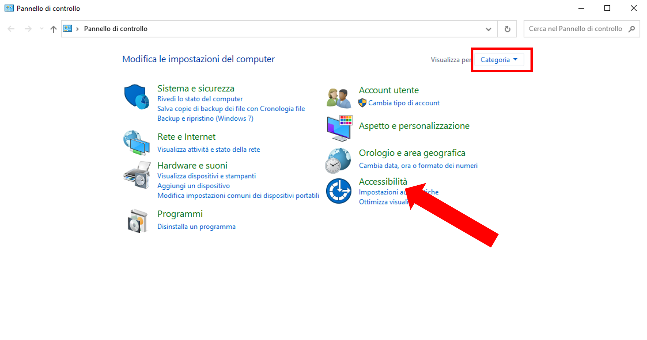The image size is (647, 340).
Task: Minimize the Pannello di controllo window
Action: (x=581, y=8)
